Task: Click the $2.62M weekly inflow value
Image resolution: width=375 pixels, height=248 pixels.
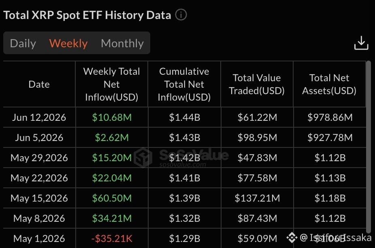Action: [x=112, y=138]
